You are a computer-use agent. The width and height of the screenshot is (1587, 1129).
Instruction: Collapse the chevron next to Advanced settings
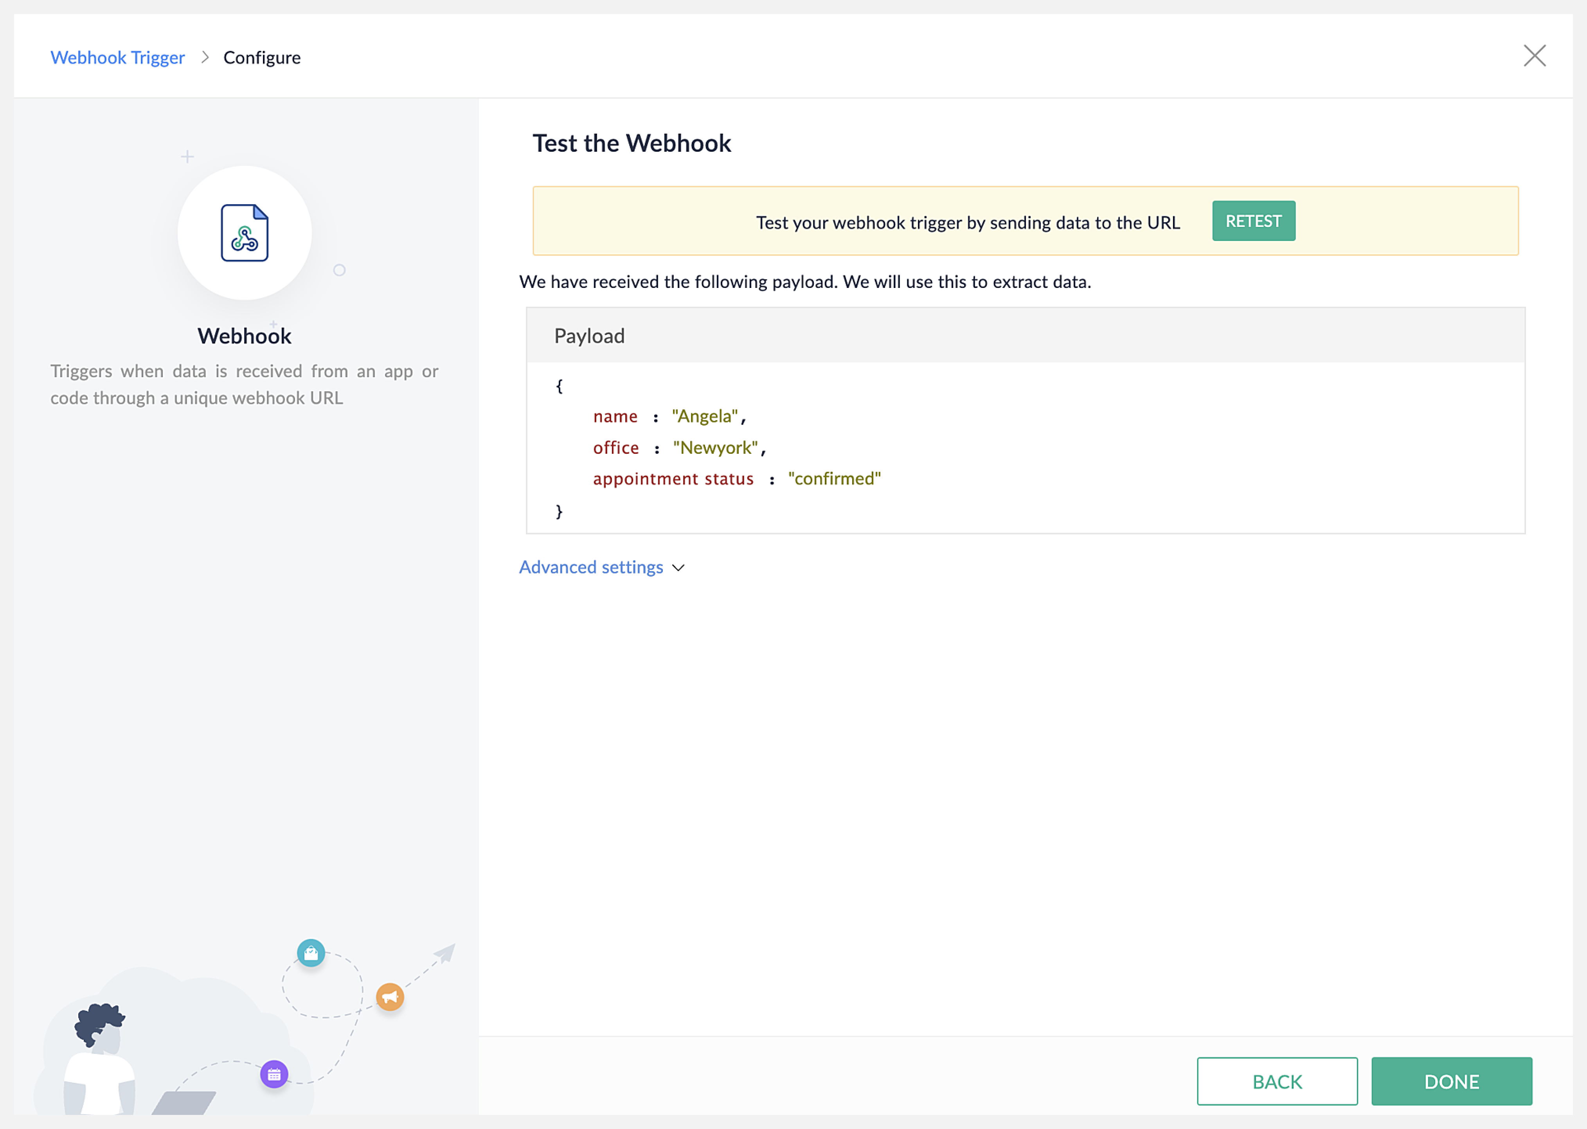point(679,568)
